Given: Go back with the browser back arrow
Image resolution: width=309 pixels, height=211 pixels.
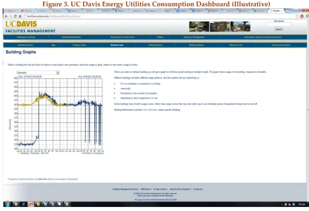Looking at the screenshot, I should pos(6,16).
